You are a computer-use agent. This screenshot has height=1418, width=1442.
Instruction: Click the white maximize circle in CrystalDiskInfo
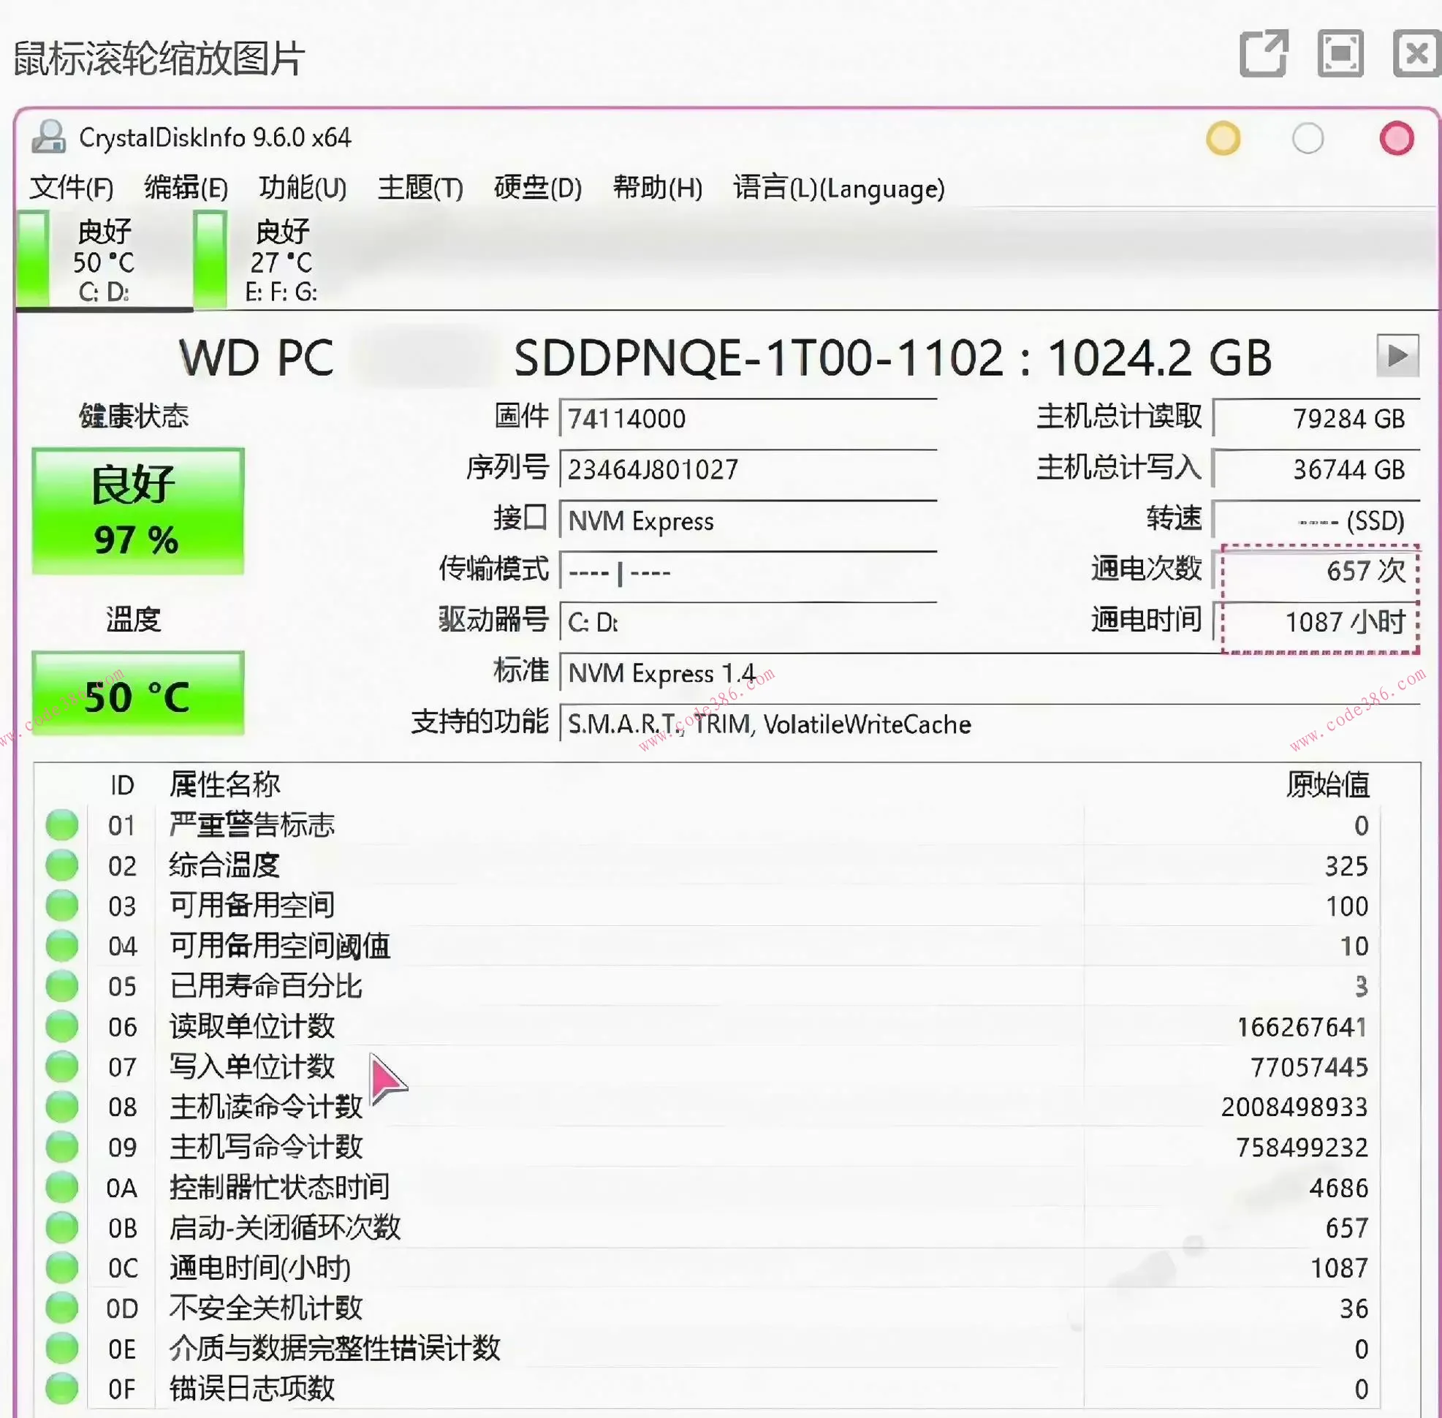pos(1308,139)
